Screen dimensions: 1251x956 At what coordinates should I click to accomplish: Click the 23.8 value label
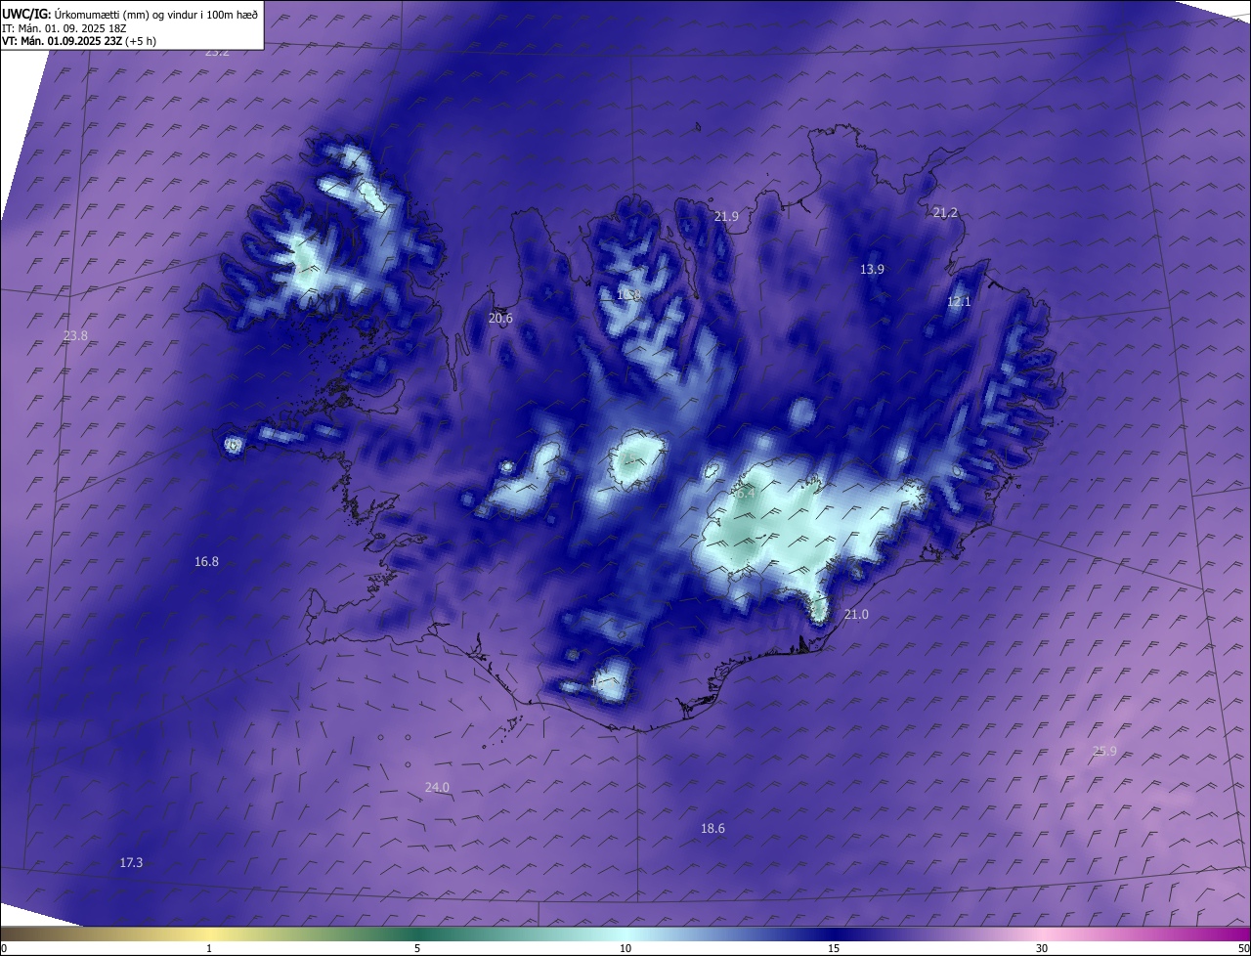[75, 336]
